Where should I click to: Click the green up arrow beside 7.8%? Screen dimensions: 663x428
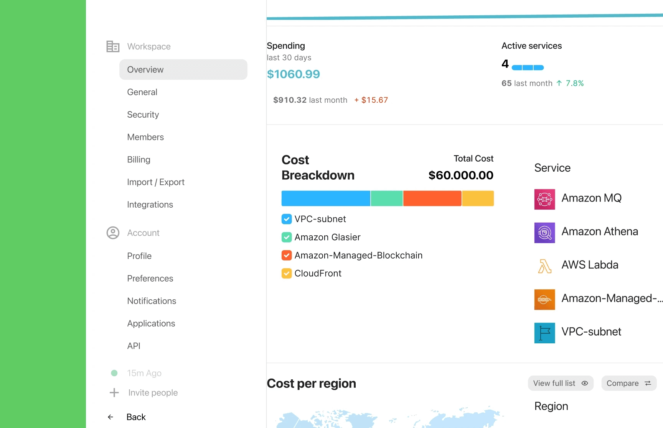click(x=559, y=83)
